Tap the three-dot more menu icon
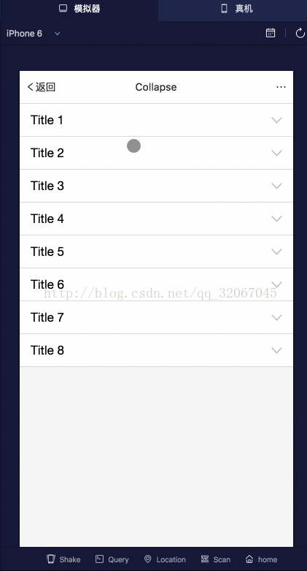Viewport: 307px width, 571px height. coord(281,87)
